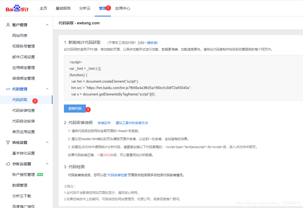The image size is (303, 208).
Task: Switch to the 基础报告 tab
Action: [x=63, y=8]
